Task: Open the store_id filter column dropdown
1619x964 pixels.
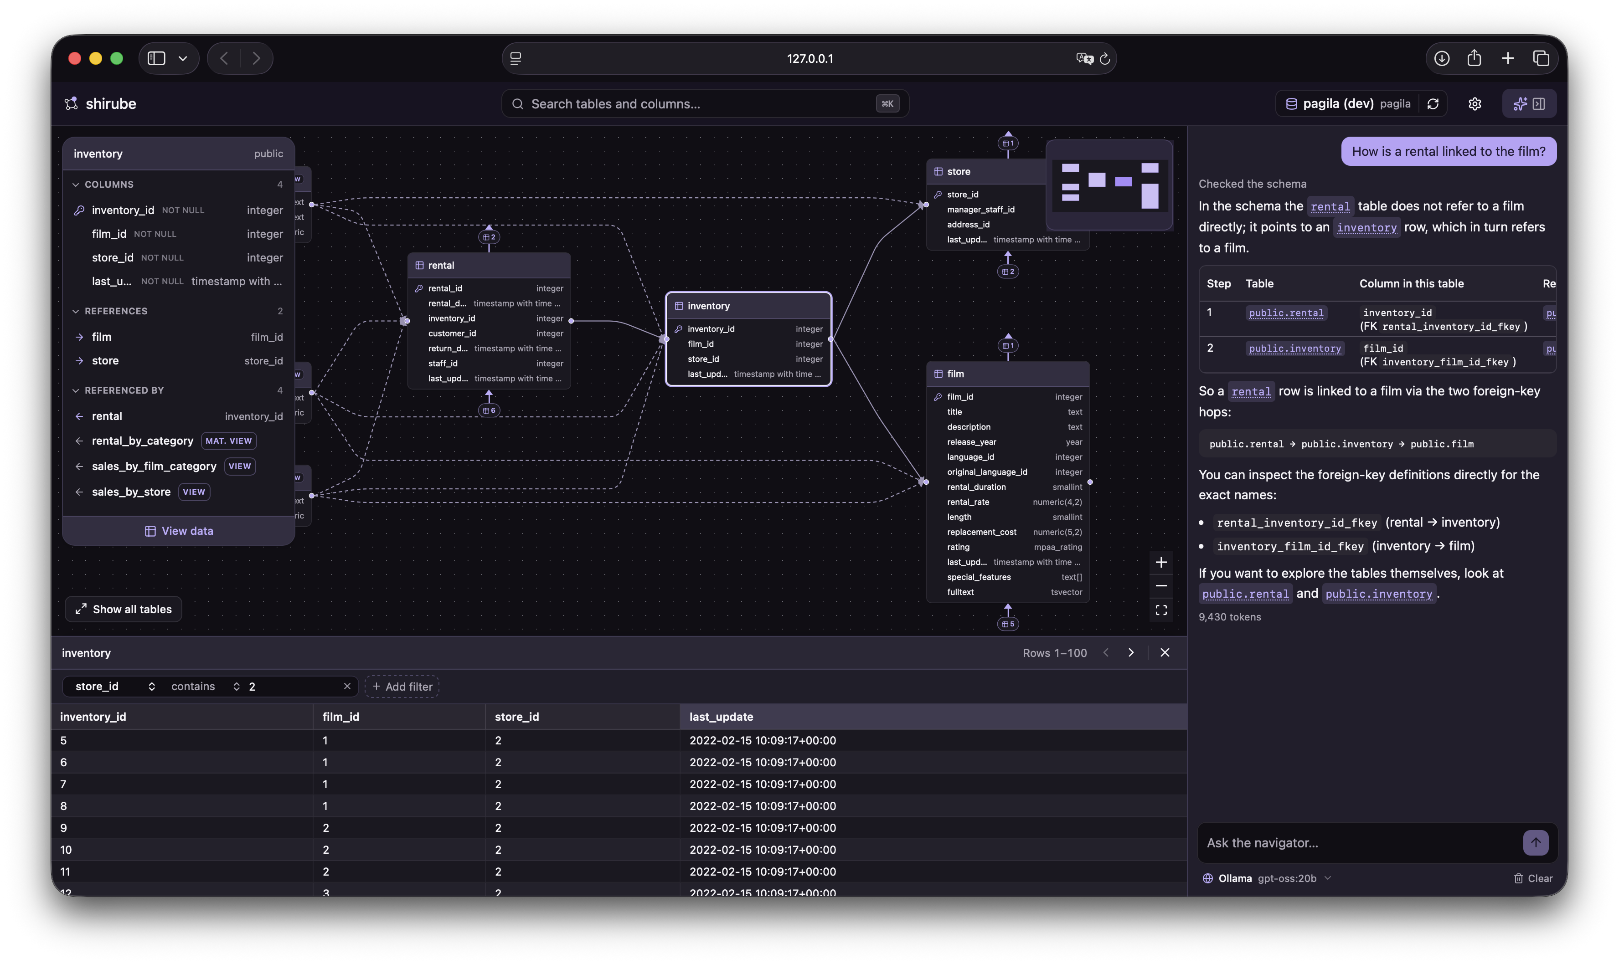Action: [x=114, y=687]
